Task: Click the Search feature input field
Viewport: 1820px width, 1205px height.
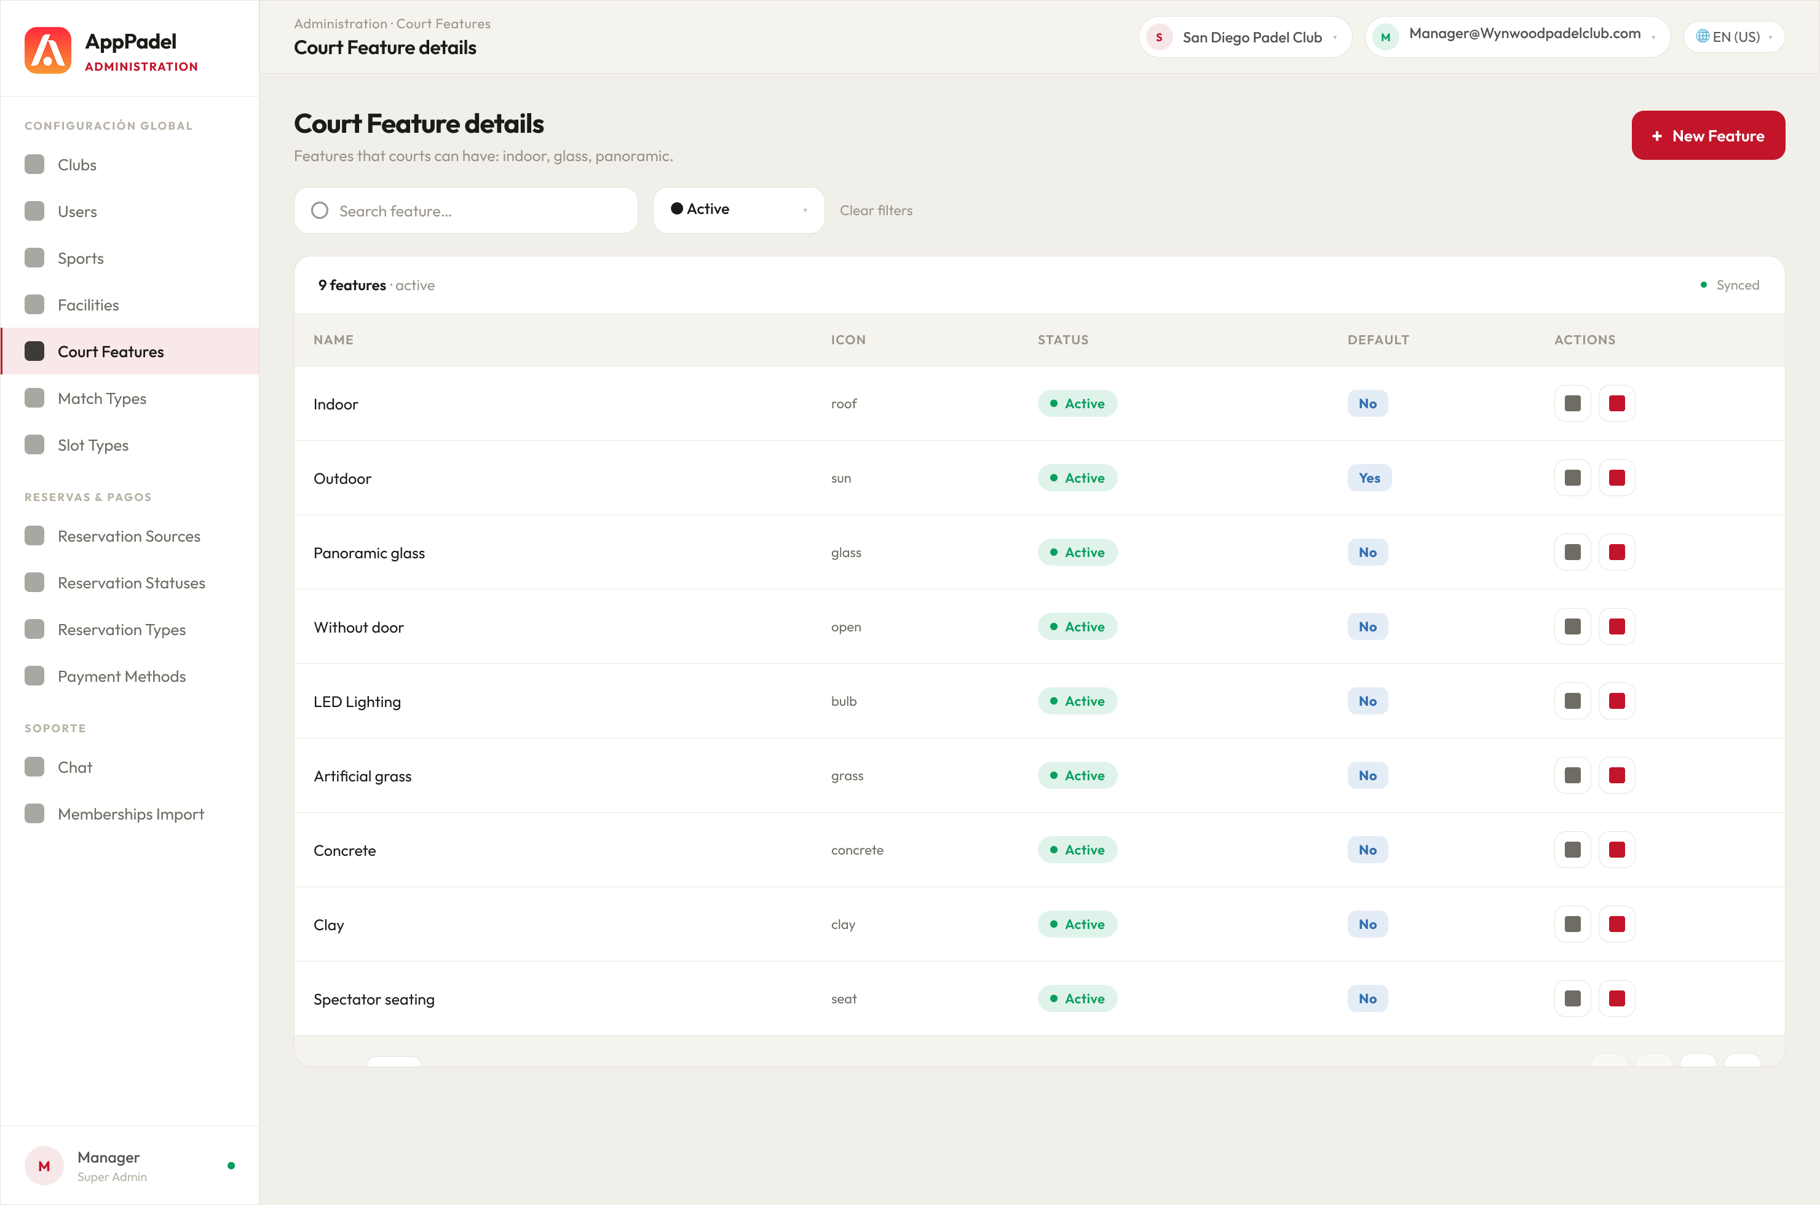Action: 466,210
